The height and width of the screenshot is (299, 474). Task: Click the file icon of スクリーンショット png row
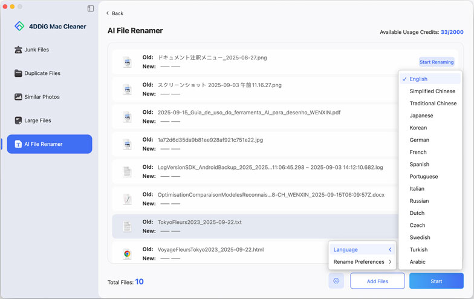pyautogui.click(x=127, y=90)
